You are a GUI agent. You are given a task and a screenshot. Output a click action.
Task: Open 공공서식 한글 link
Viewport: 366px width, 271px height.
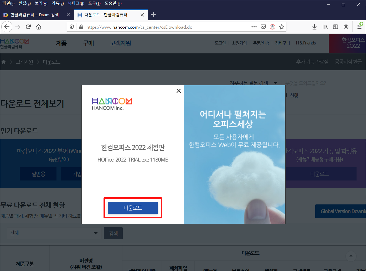pos(348,62)
